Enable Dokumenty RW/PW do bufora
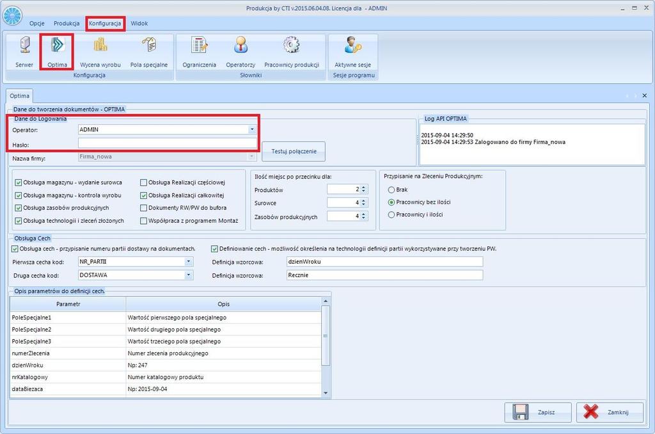This screenshot has height=434, width=655. click(144, 208)
